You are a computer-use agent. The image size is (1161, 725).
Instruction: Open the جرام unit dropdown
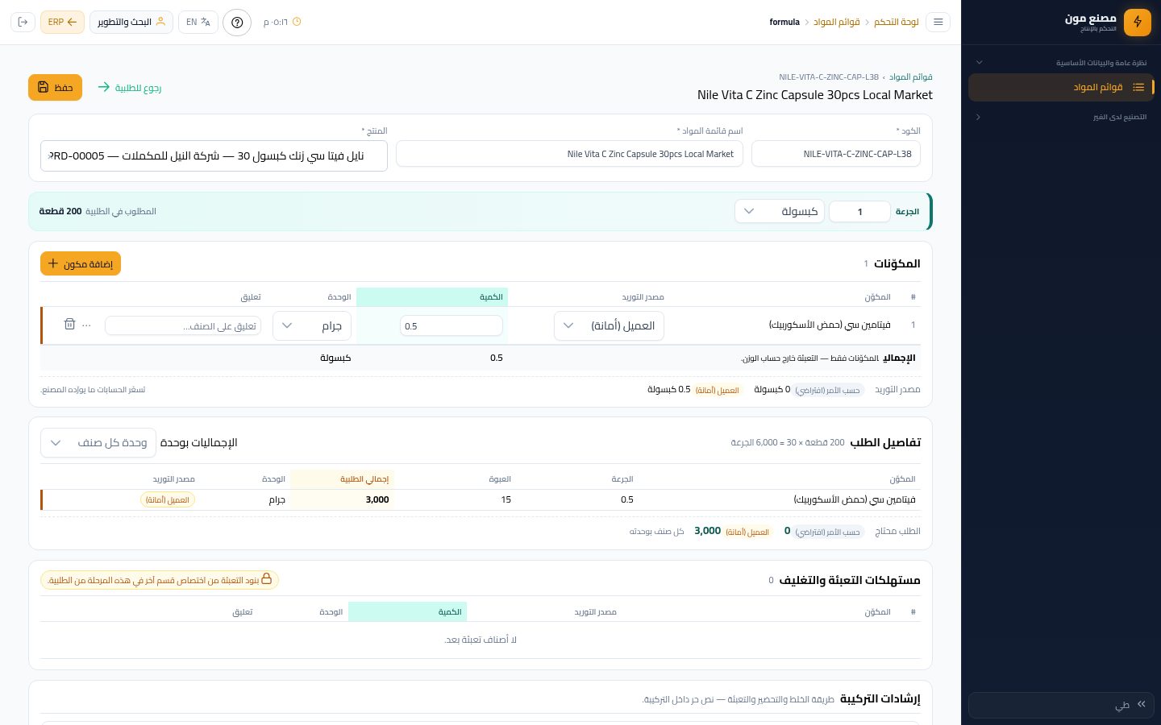tap(312, 325)
